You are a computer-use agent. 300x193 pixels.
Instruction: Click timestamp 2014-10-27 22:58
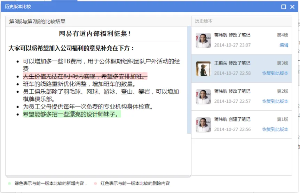232,73
